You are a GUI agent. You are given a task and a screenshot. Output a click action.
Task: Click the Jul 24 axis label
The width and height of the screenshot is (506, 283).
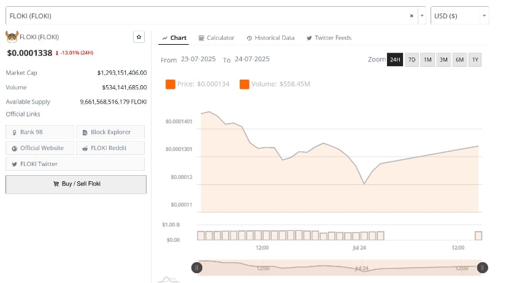point(359,247)
